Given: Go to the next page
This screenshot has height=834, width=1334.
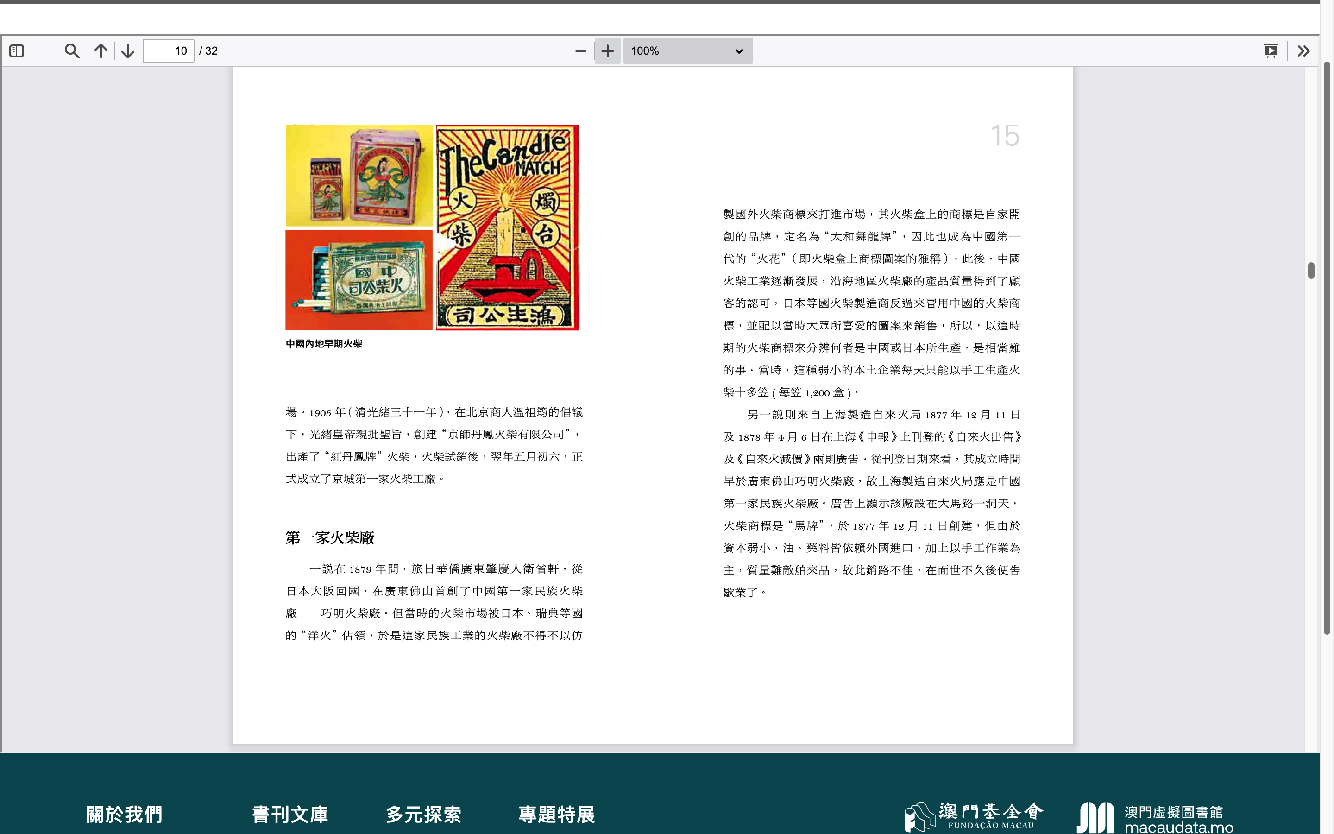Looking at the screenshot, I should [127, 50].
